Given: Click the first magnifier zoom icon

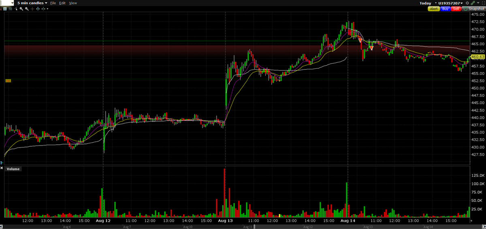Looking at the screenshot, I should pyautogui.click(x=21, y=9).
